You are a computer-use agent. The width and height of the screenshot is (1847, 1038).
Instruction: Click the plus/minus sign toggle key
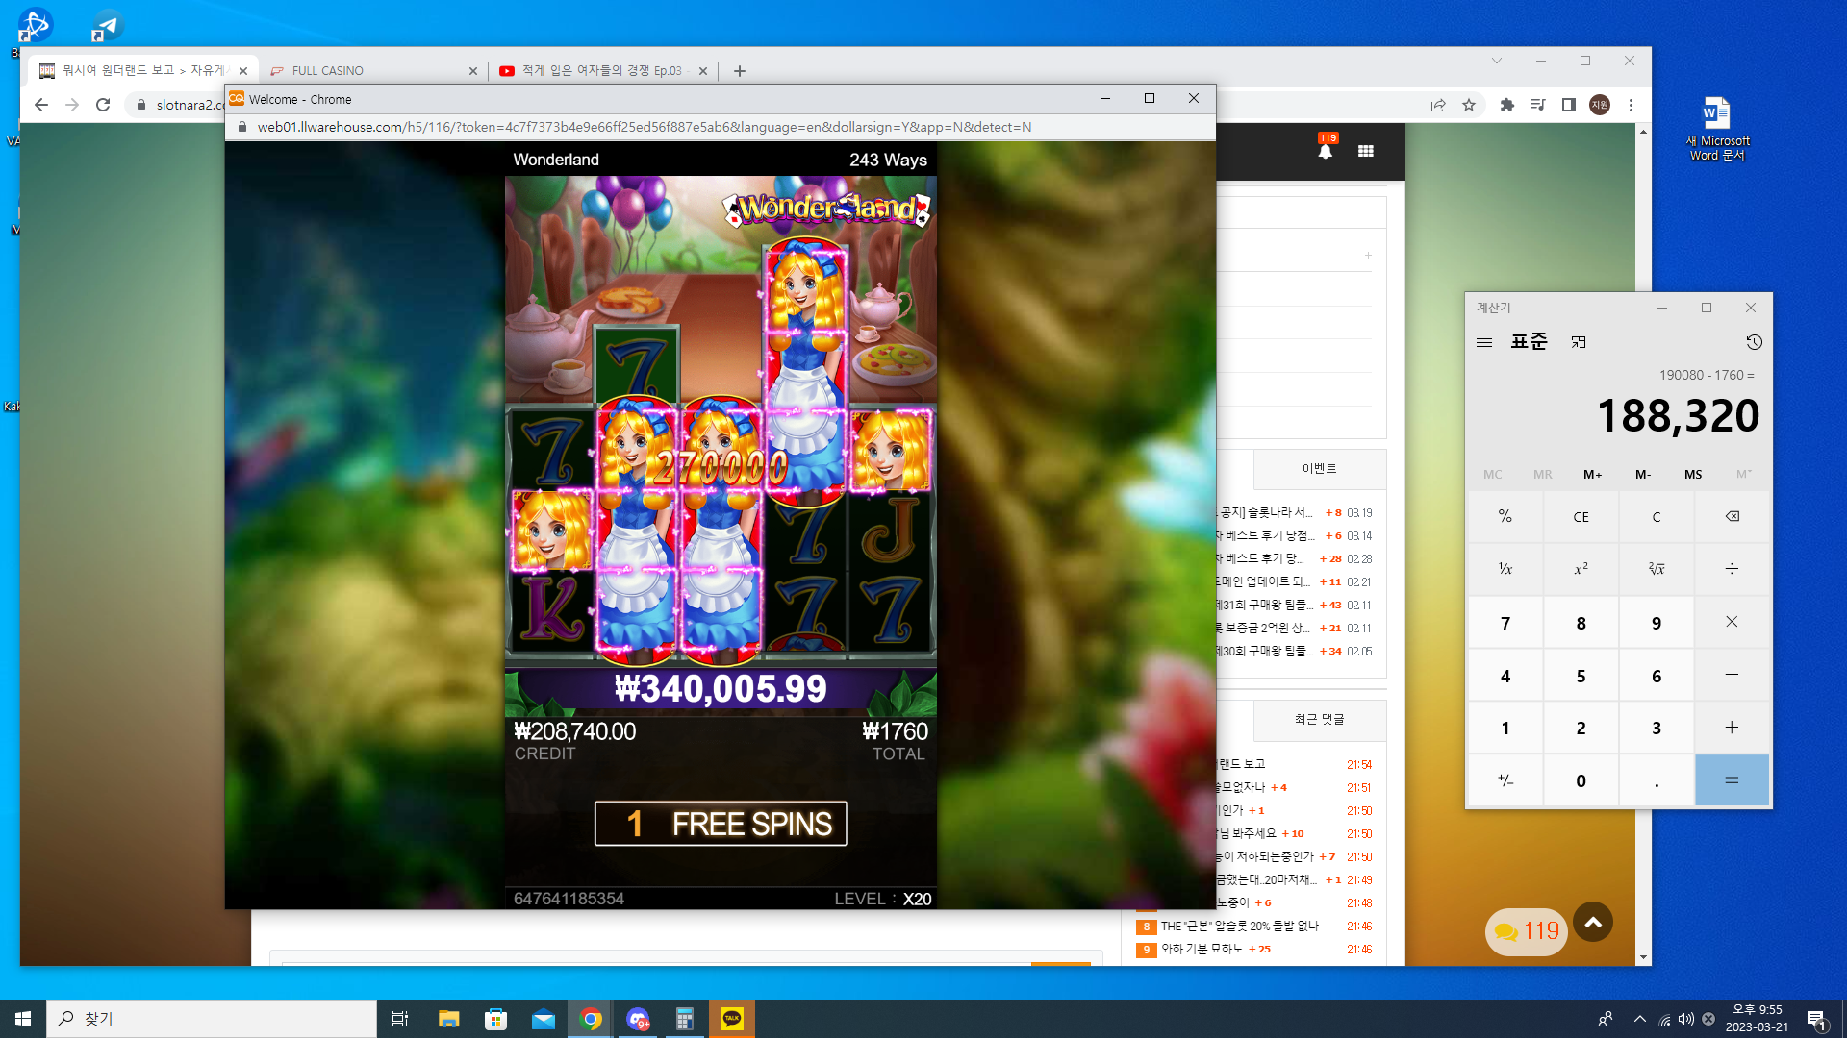coord(1505,780)
